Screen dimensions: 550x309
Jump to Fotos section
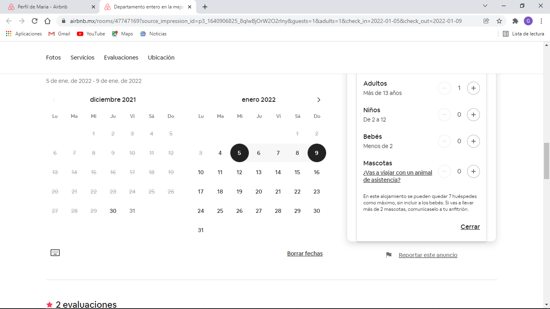pos(54,58)
